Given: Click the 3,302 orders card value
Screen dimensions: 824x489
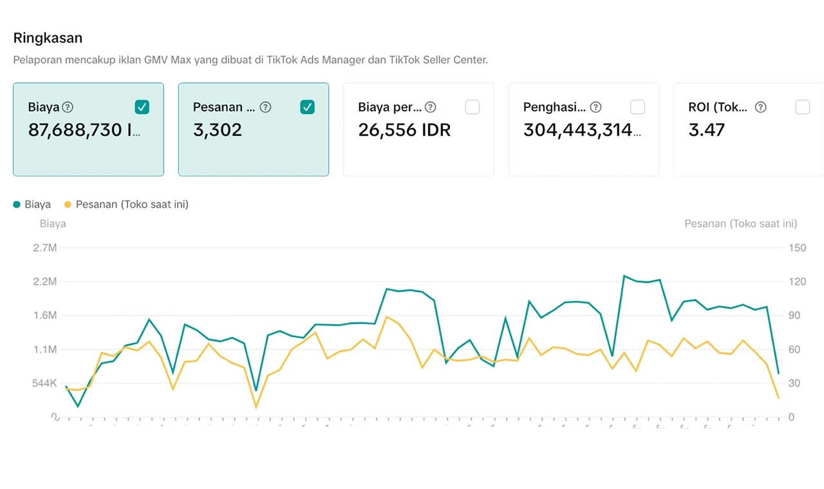Looking at the screenshot, I should 218,131.
